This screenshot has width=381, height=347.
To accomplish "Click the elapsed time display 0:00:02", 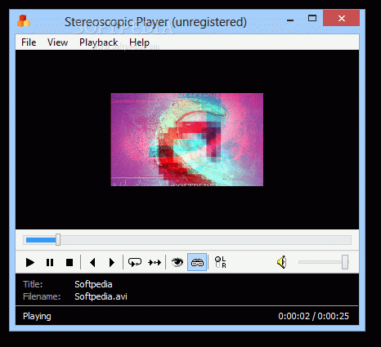I will 294,316.
